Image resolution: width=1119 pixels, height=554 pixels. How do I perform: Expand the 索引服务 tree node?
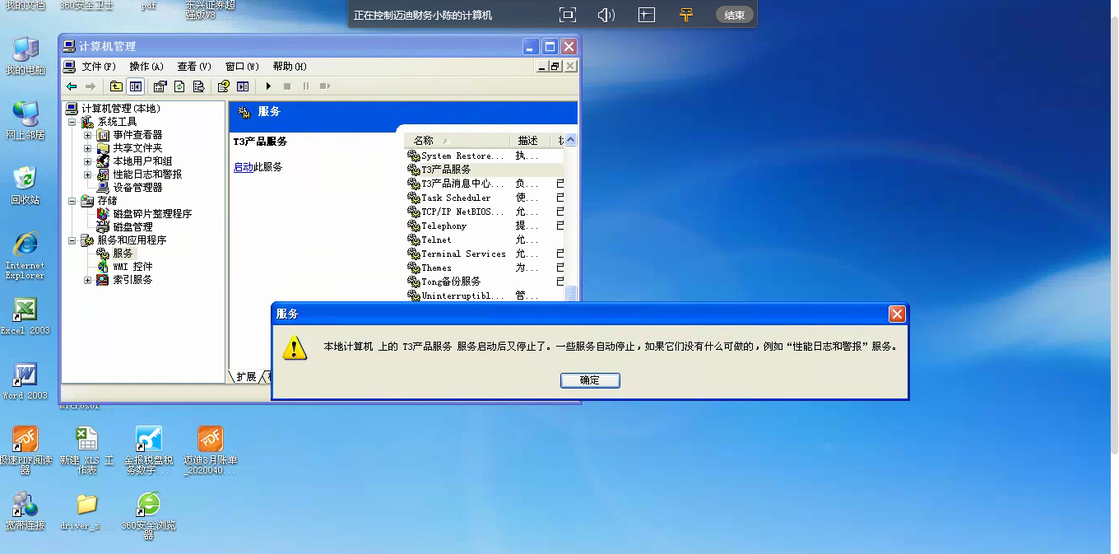click(x=87, y=280)
